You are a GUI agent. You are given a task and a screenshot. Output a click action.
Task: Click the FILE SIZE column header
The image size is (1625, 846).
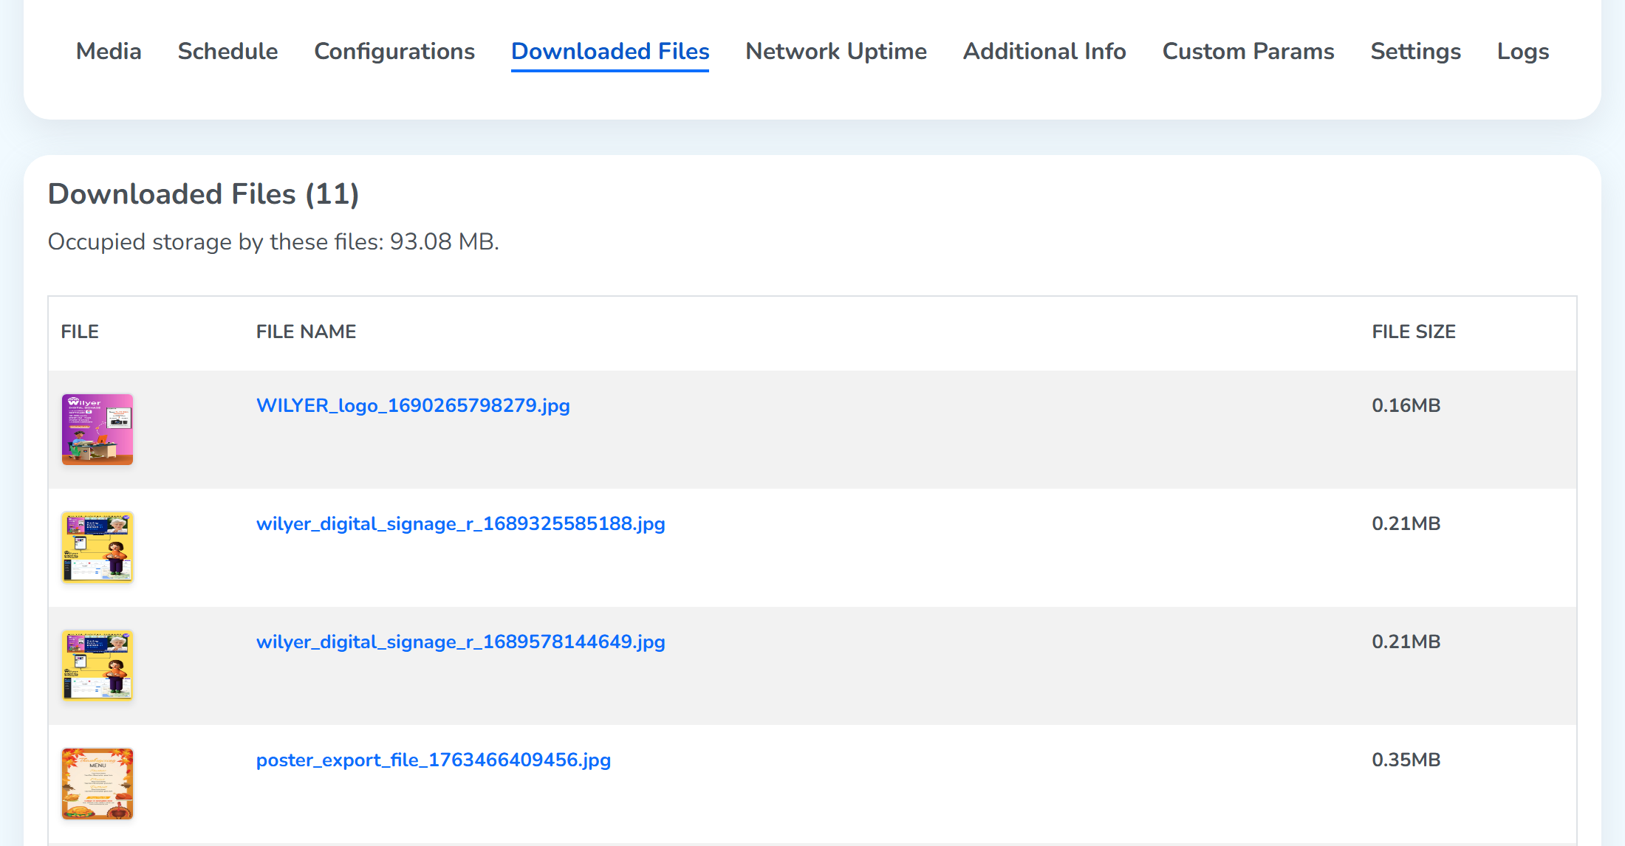click(1414, 332)
